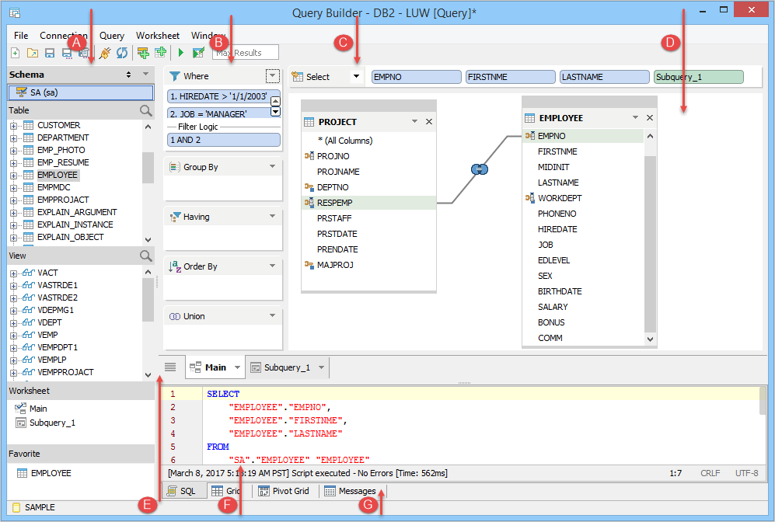The height and width of the screenshot is (522, 775).
Task: Expand the CUSTOMER table node
Action: [x=13, y=126]
